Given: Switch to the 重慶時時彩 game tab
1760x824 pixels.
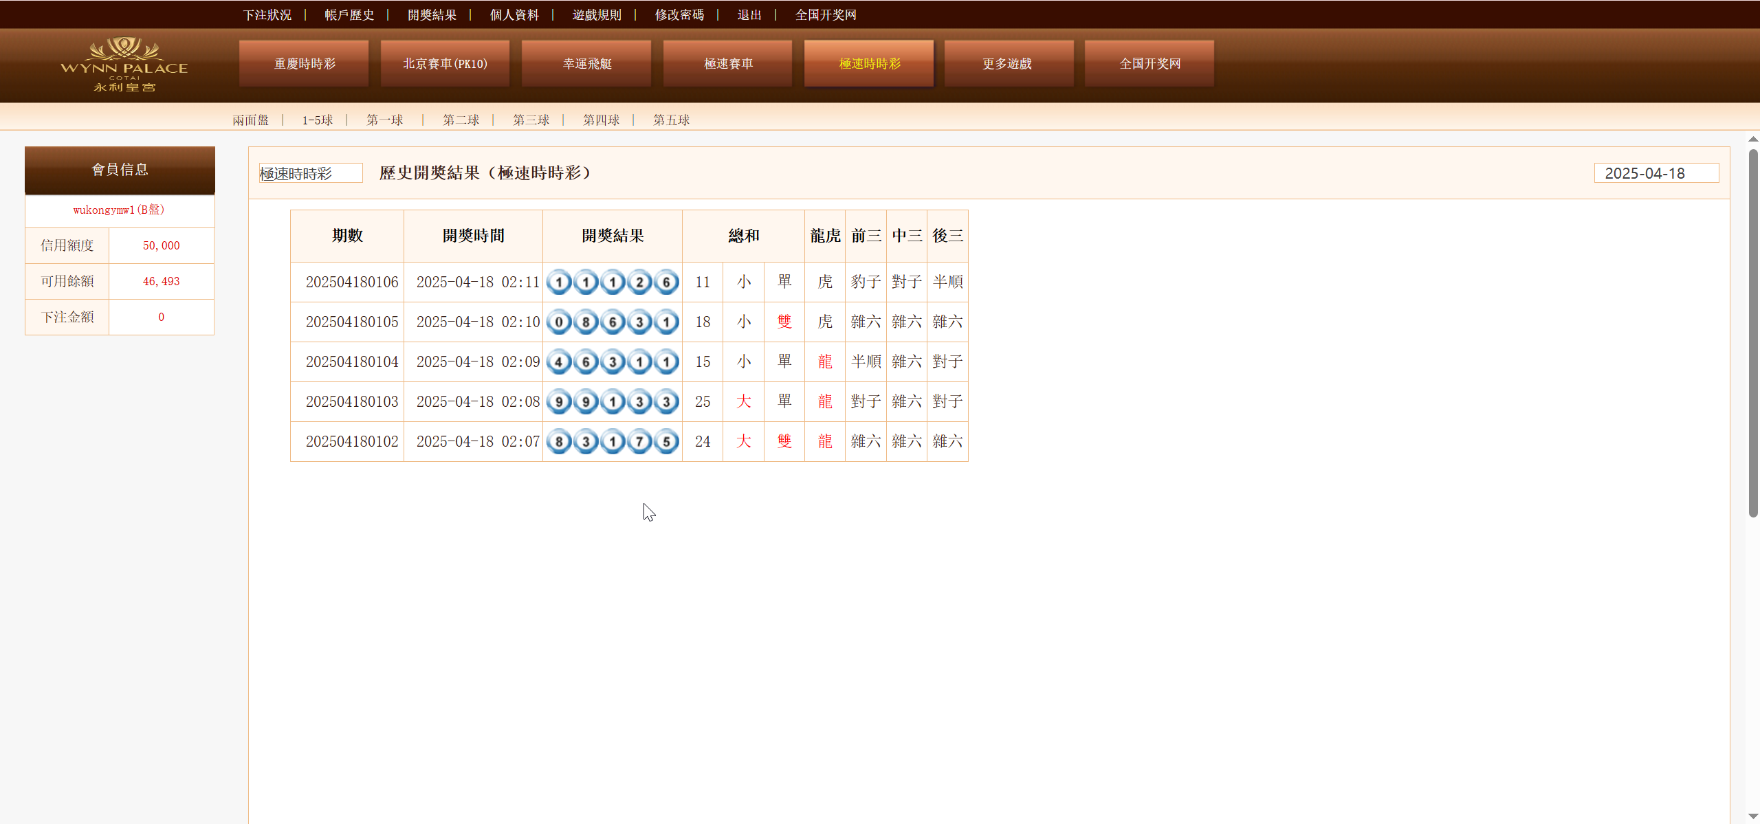Looking at the screenshot, I should (x=305, y=64).
